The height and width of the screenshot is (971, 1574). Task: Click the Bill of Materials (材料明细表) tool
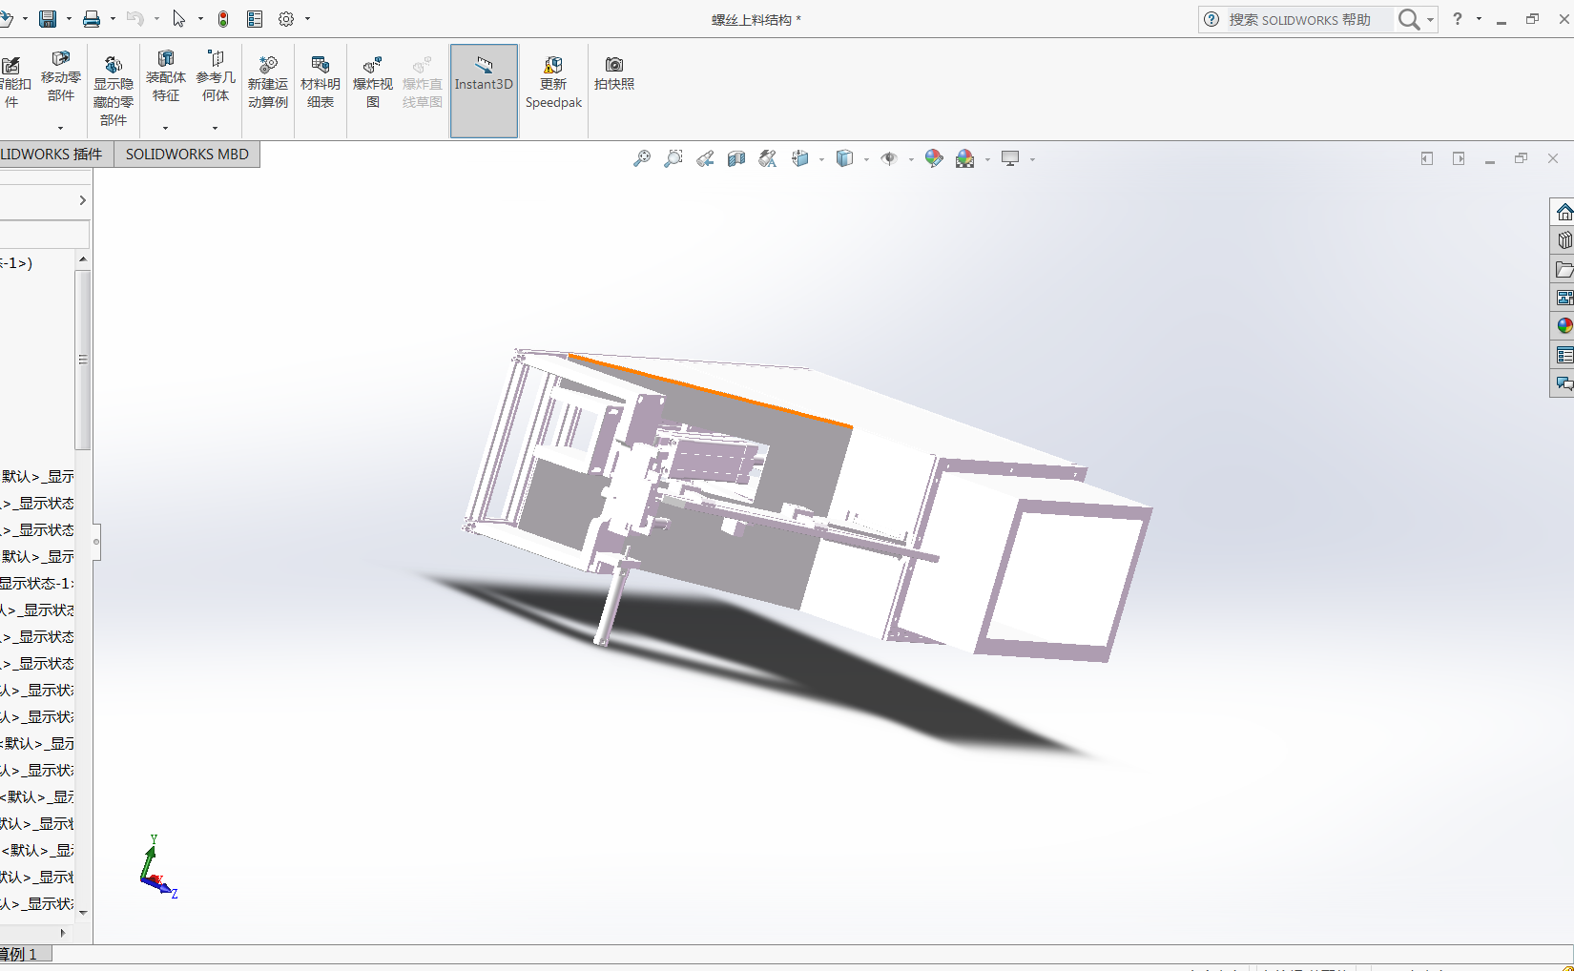(321, 83)
